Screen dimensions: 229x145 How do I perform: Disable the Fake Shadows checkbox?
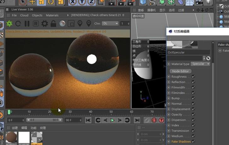pyautogui.click(x=193, y=141)
